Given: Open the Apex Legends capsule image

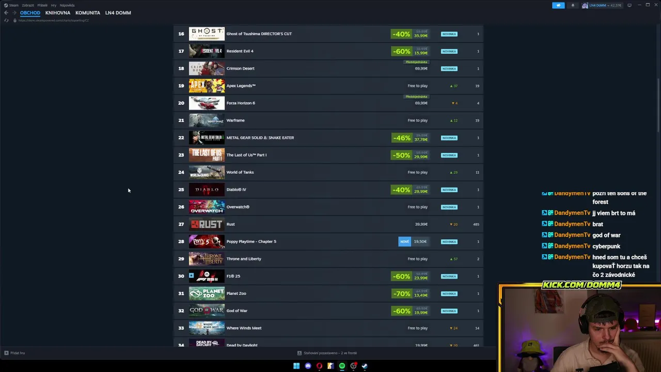Looking at the screenshot, I should [x=207, y=86].
